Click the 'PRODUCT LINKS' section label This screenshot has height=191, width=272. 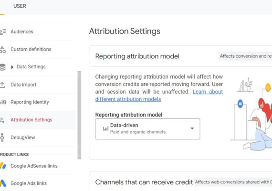click(14, 154)
